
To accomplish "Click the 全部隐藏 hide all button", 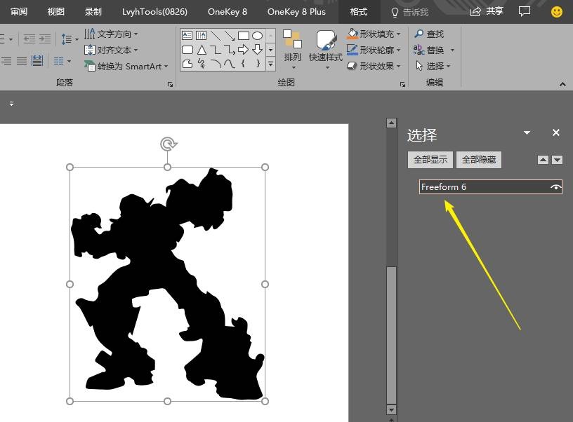I will pyautogui.click(x=479, y=160).
